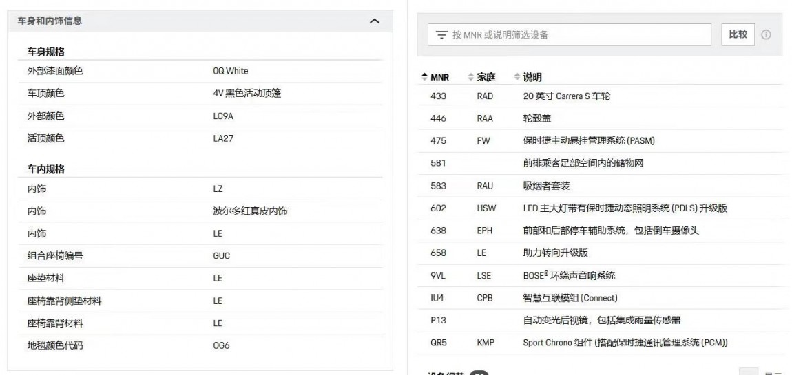Collapse the 车身和内饰信息 section chevron
Viewport: 792px width, 375px height.
pyautogui.click(x=375, y=22)
